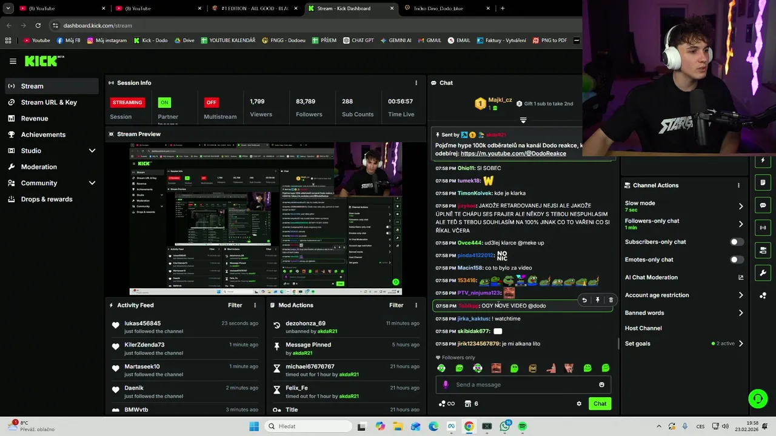The height and width of the screenshot is (436, 776).
Task: Open the Kick hamburger menu
Action: pos(13,61)
